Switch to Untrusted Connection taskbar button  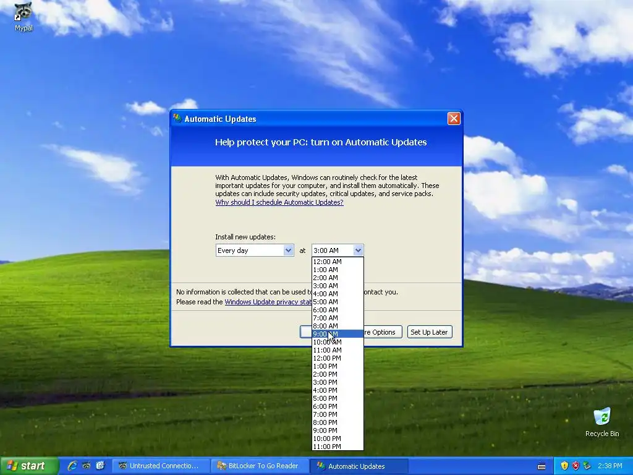point(161,466)
